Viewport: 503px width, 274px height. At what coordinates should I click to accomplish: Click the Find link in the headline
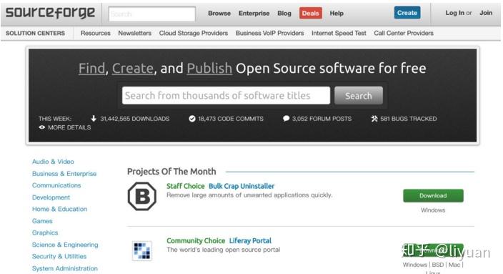pos(91,68)
